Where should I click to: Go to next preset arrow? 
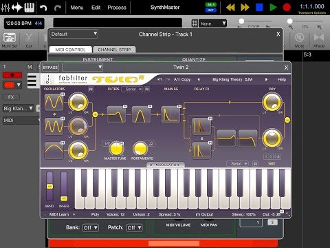(x=266, y=79)
